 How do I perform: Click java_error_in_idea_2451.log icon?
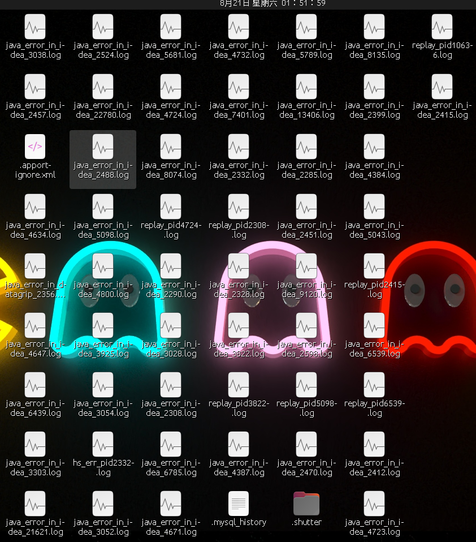point(306,207)
